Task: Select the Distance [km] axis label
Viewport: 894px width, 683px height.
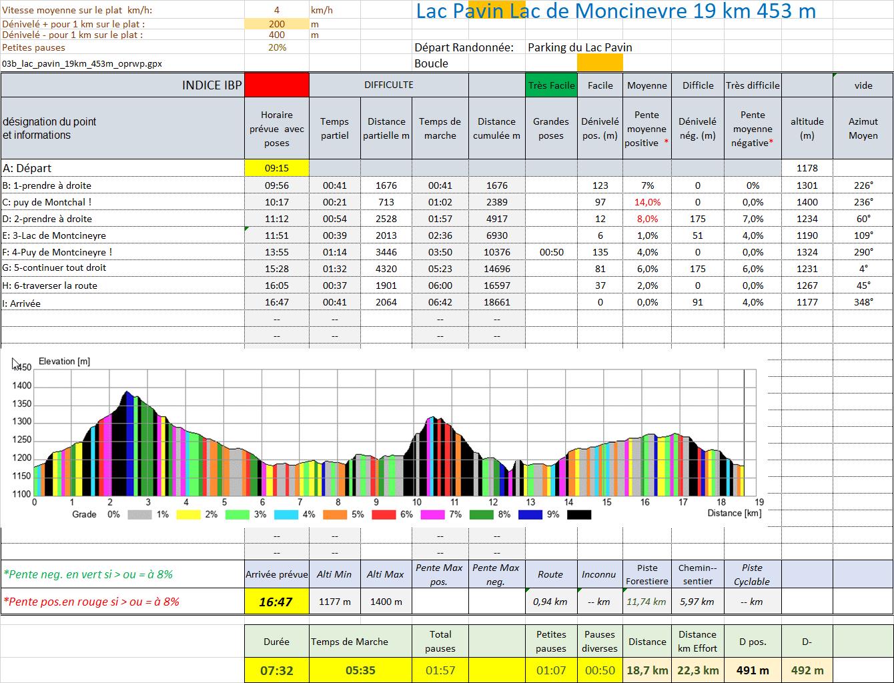Action: pyautogui.click(x=734, y=513)
